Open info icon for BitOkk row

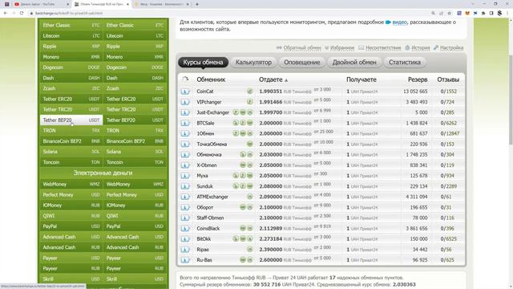click(185, 239)
